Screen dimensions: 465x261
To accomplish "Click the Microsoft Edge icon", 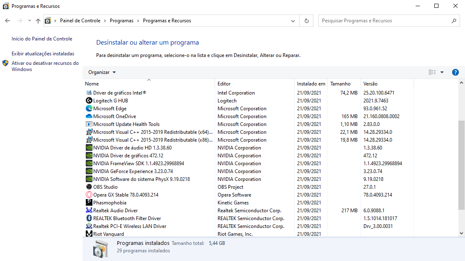I will pyautogui.click(x=89, y=109).
